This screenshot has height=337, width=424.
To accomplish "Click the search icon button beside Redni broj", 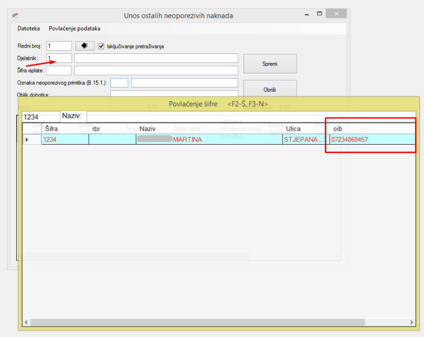I will click(x=84, y=46).
